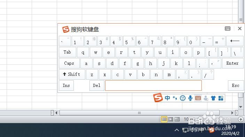The height and width of the screenshot is (137, 245).
Task: Click the c key
Action: tap(118, 75)
